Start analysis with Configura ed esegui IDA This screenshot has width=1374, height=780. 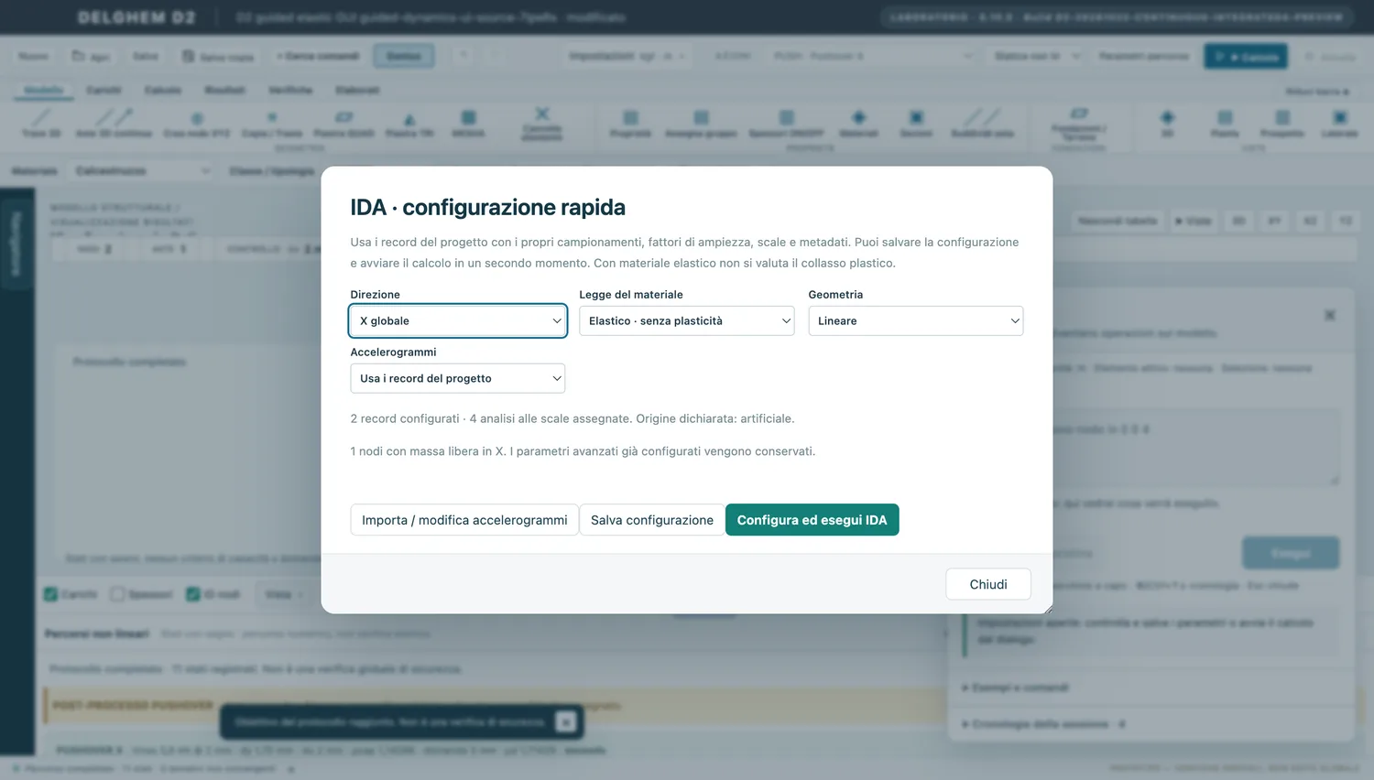(812, 520)
